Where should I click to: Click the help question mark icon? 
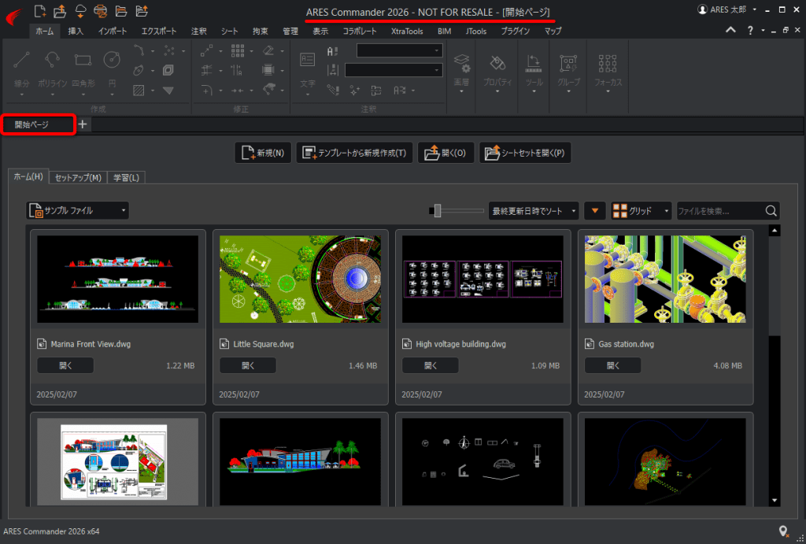coord(750,31)
